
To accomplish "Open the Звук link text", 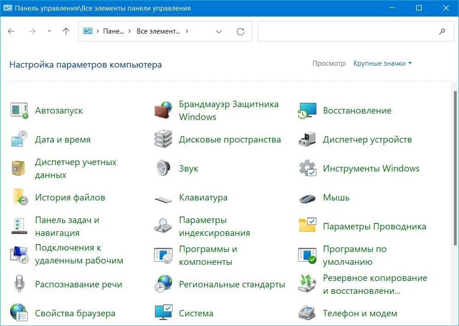I will [x=189, y=169].
